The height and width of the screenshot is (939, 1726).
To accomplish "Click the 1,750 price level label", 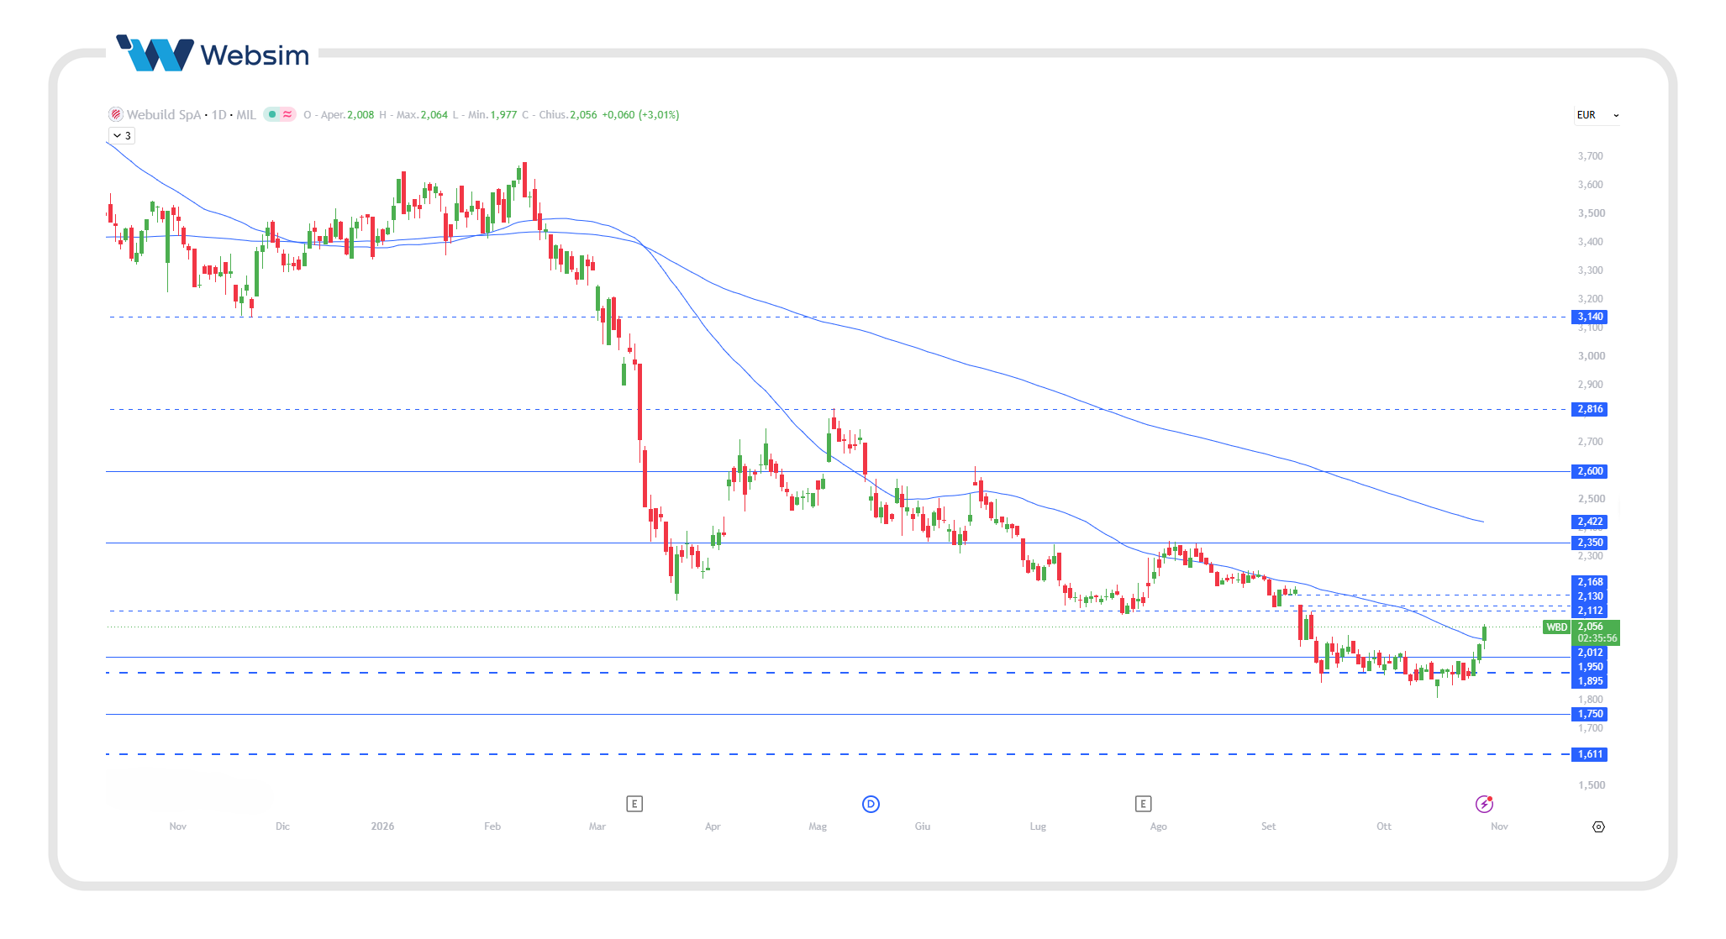I will pos(1589,714).
